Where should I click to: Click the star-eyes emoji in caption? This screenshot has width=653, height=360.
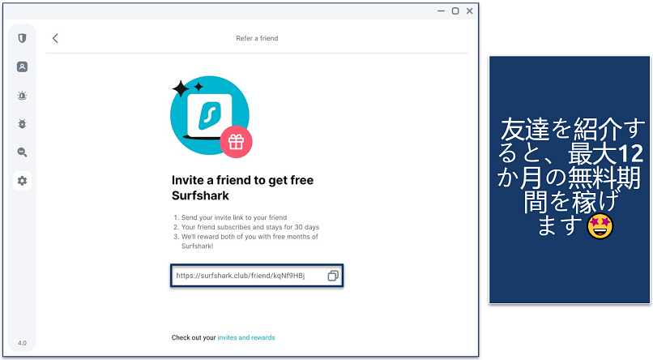(x=600, y=227)
